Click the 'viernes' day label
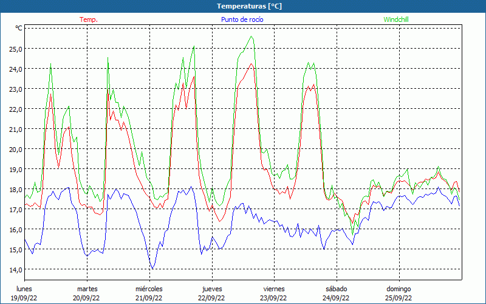This screenshot has width=486, height=304. coord(274,289)
